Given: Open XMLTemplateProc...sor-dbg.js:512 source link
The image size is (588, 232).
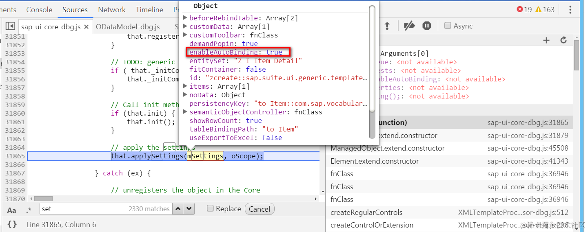Looking at the screenshot, I should (x=513, y=212).
